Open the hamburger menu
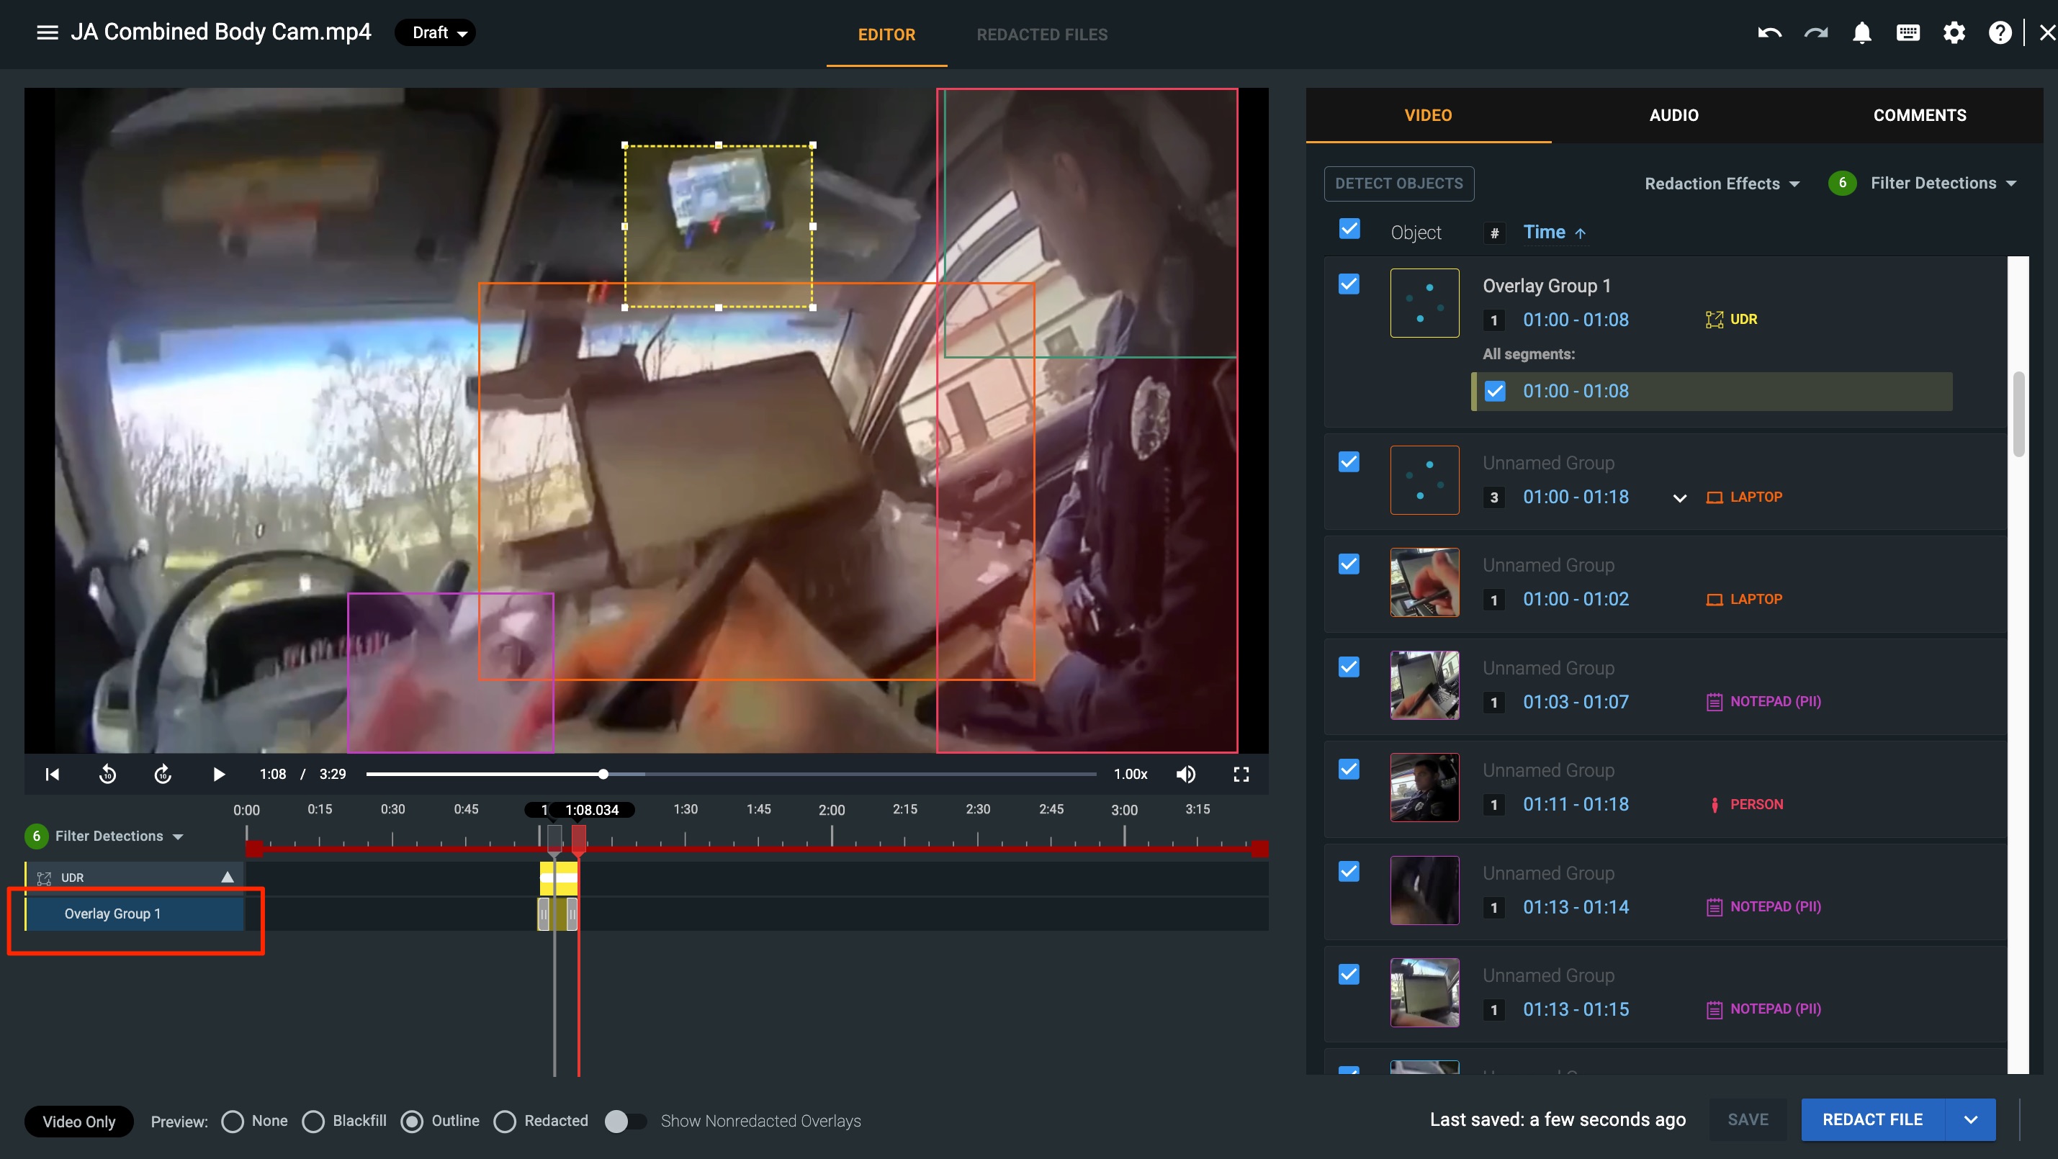 click(x=47, y=32)
